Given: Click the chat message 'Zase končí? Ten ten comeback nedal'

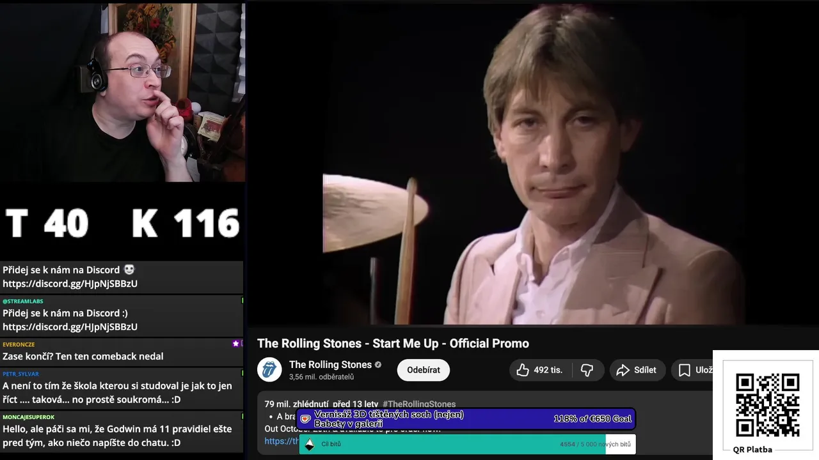Looking at the screenshot, I should pyautogui.click(x=83, y=356).
